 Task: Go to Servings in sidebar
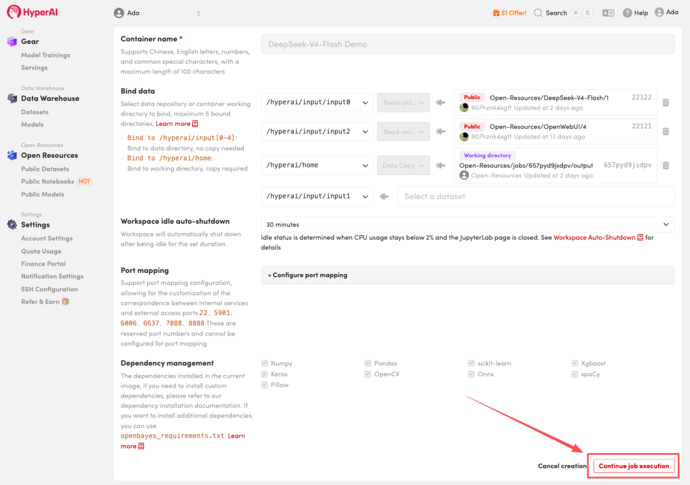[x=34, y=68]
